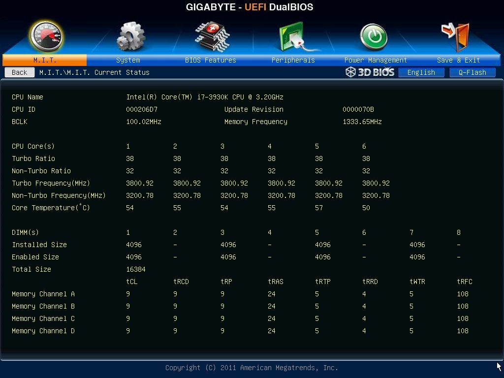Click the Back button
The width and height of the screenshot is (504, 378).
tap(20, 72)
